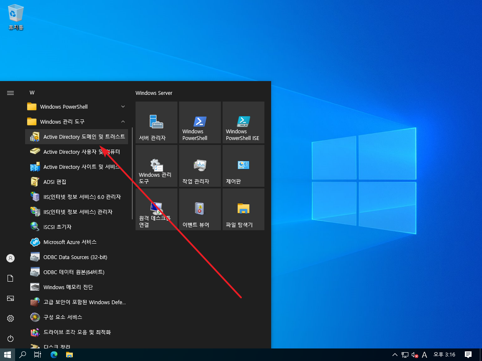Open Microsoft Azure 서비스
Viewport: 482px width, 361px height.
(x=77, y=242)
